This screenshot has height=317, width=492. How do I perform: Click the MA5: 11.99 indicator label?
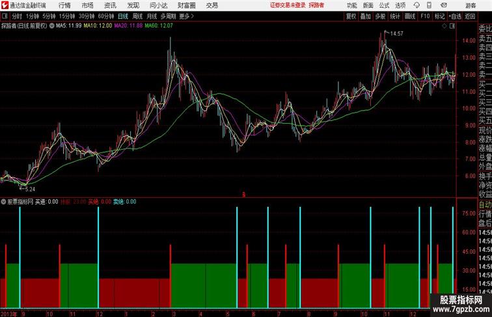pyautogui.click(x=69, y=26)
